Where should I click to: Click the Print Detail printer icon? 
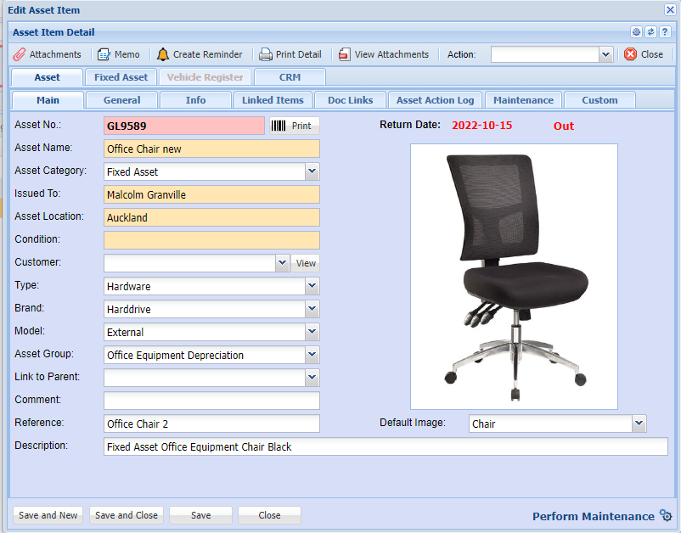click(x=266, y=54)
